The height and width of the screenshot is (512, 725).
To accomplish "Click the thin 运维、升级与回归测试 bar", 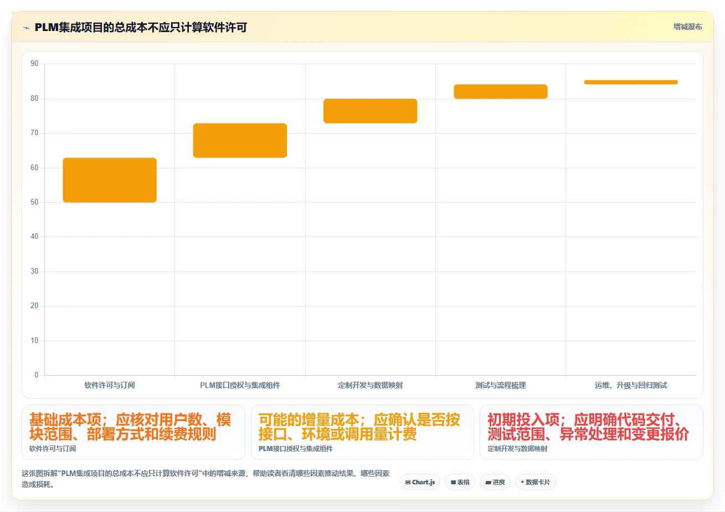I will (x=631, y=82).
